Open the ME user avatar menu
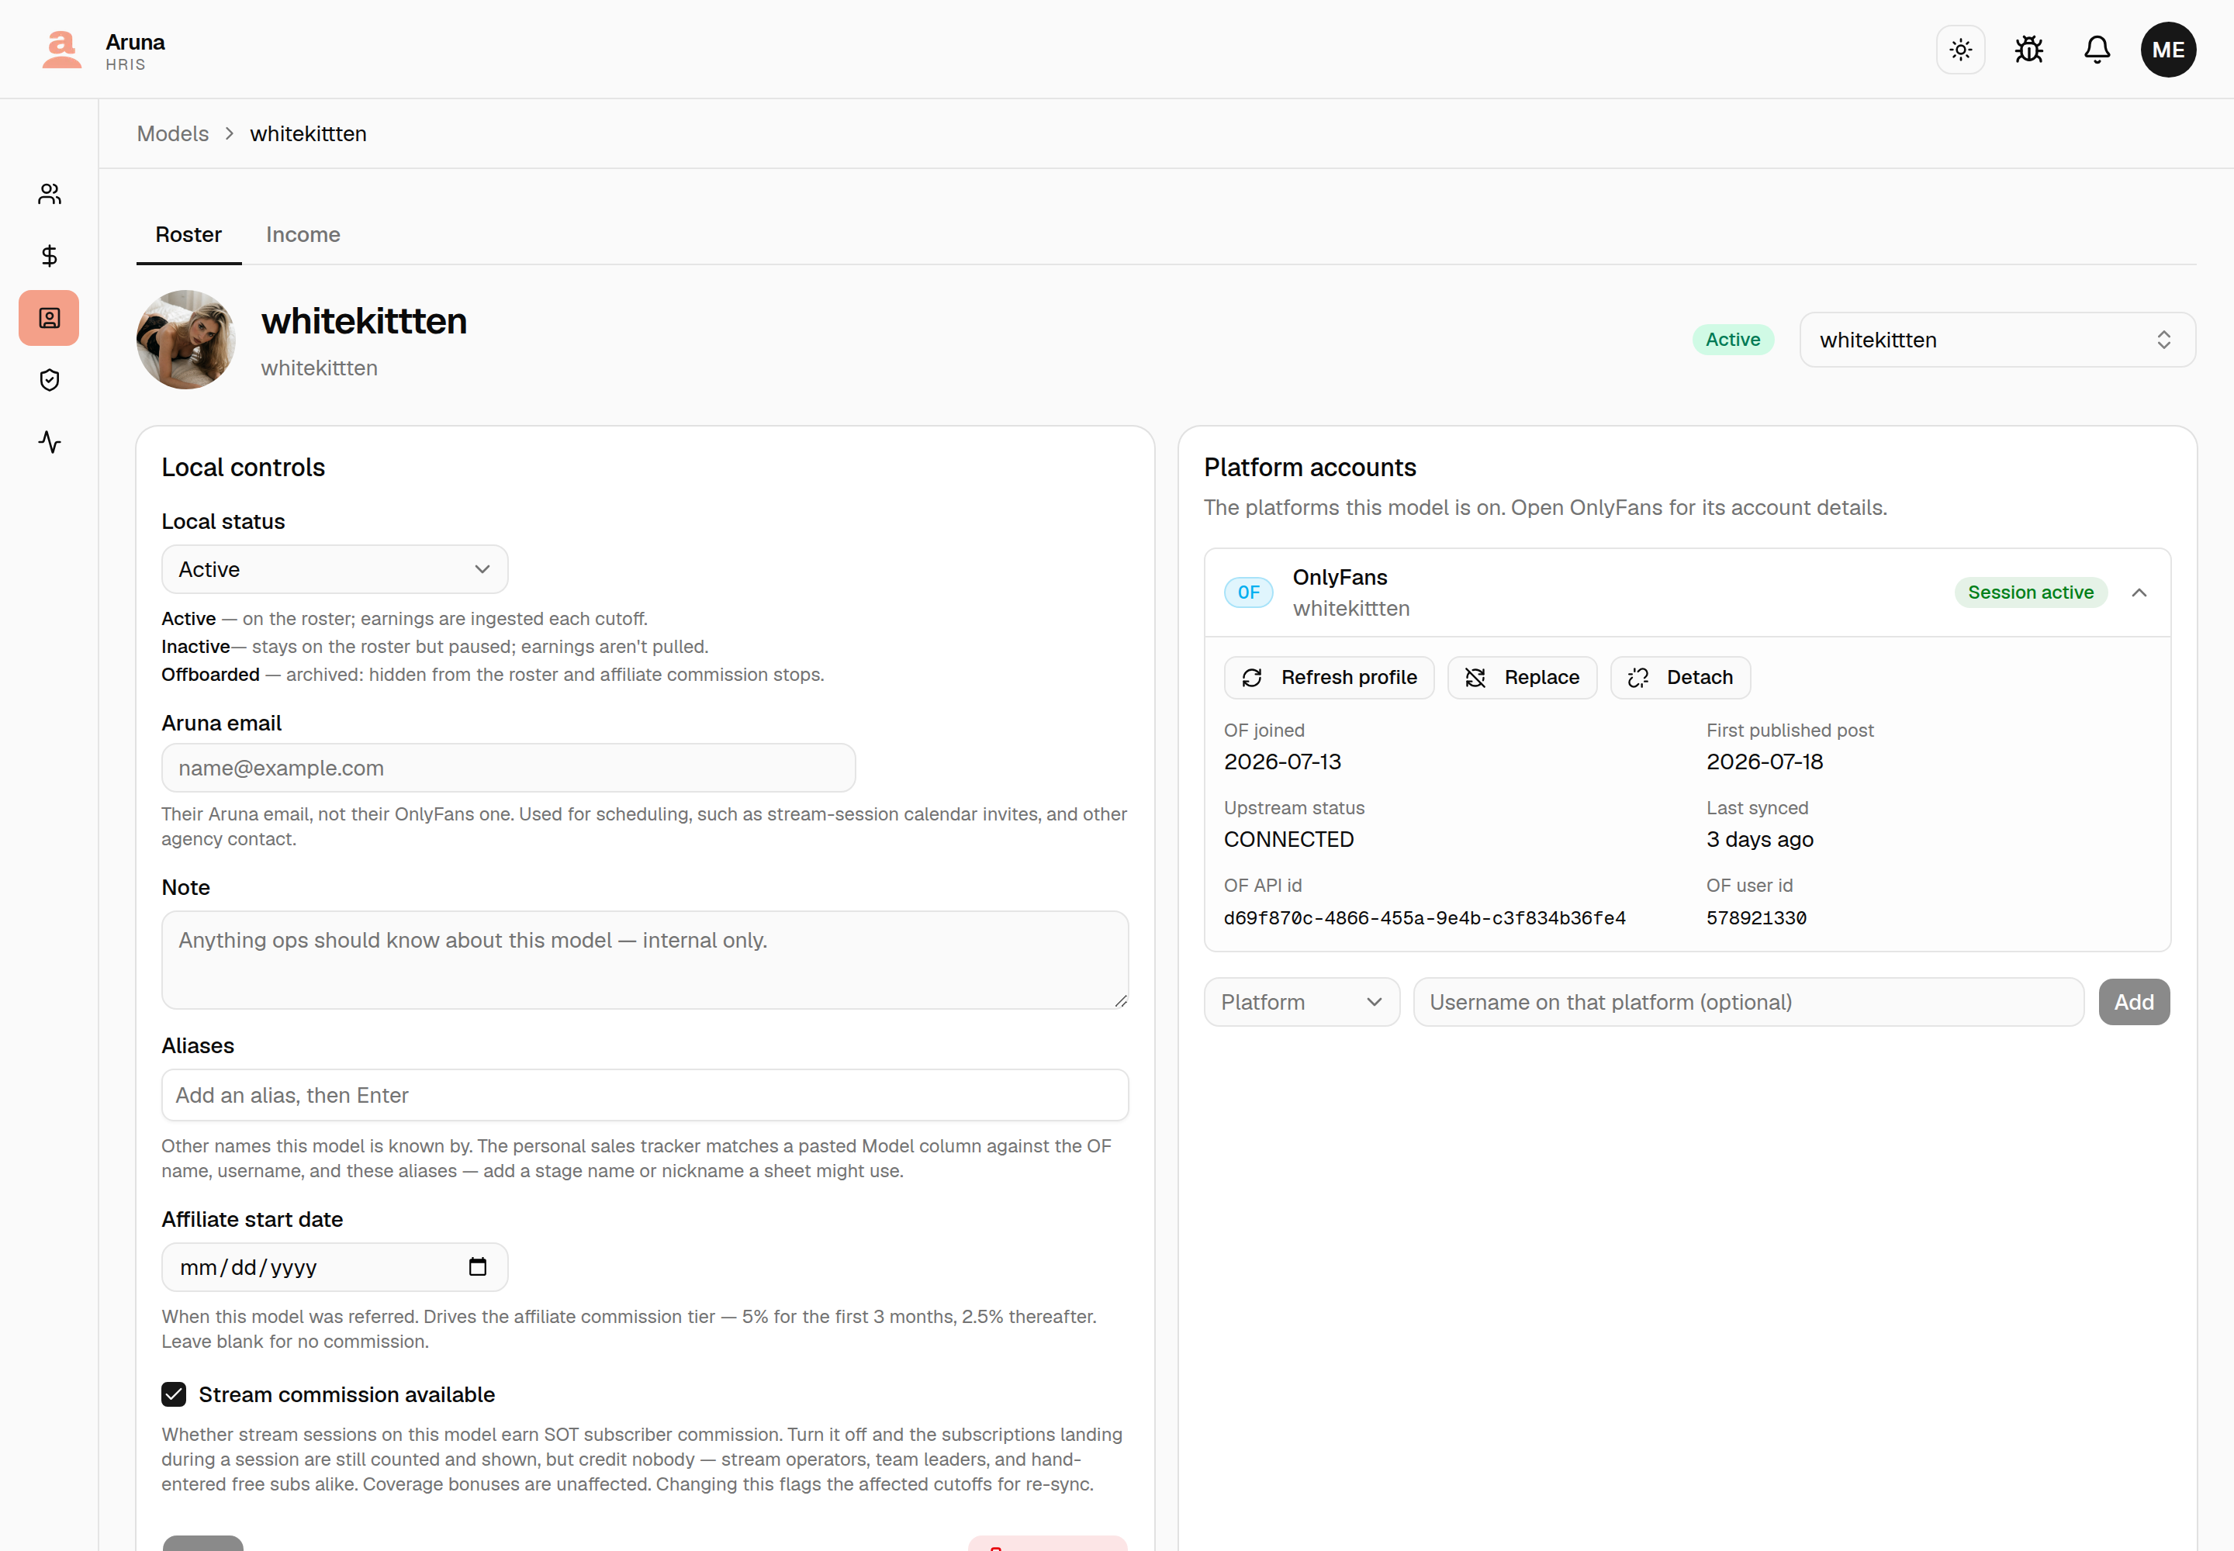This screenshot has width=2234, height=1551. tap(2168, 50)
